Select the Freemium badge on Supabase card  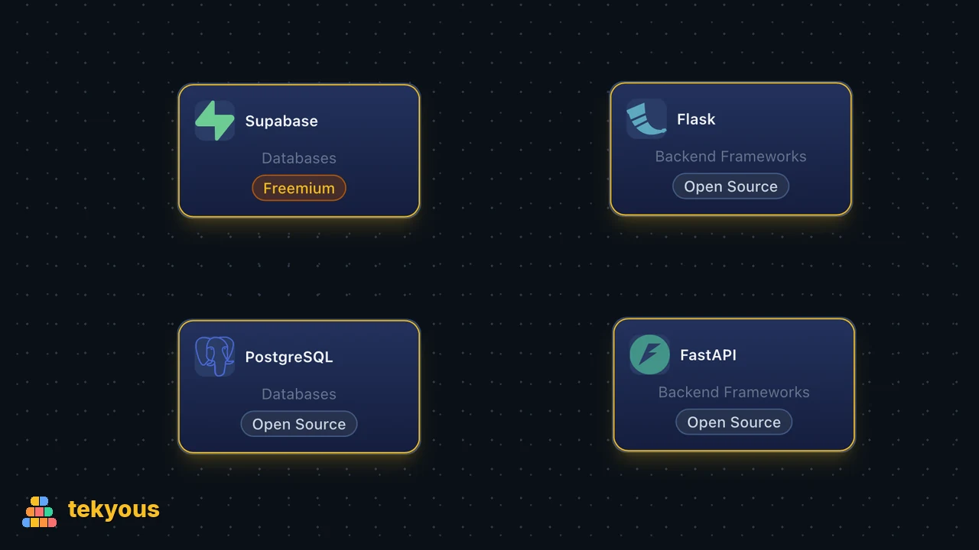[x=299, y=188]
